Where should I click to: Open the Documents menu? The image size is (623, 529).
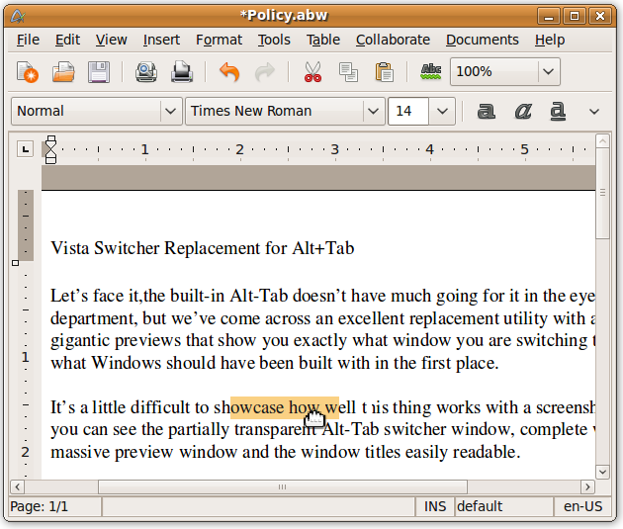[x=482, y=40]
